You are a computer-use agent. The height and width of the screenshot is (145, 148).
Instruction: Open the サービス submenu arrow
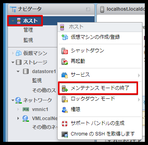pyautogui.click(x=139, y=75)
